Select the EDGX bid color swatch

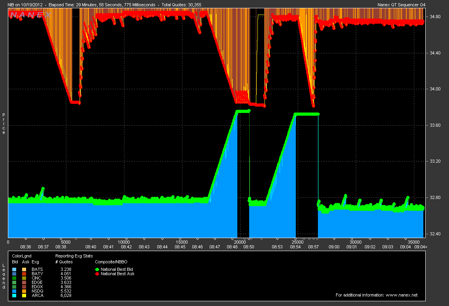[14, 287]
